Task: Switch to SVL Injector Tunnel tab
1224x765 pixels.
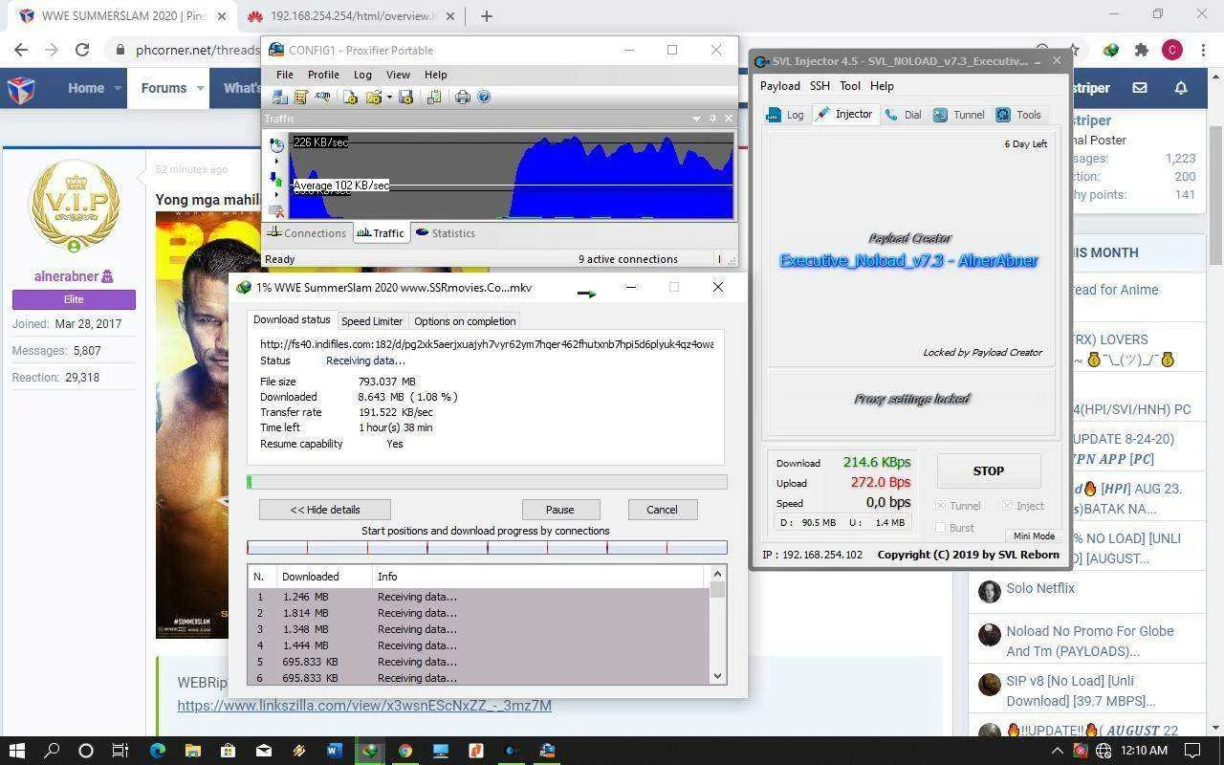Action: [x=959, y=115]
